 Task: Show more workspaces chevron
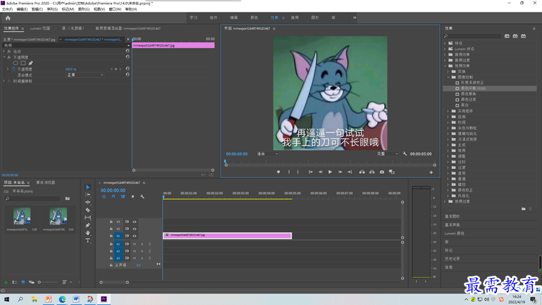pos(355,18)
